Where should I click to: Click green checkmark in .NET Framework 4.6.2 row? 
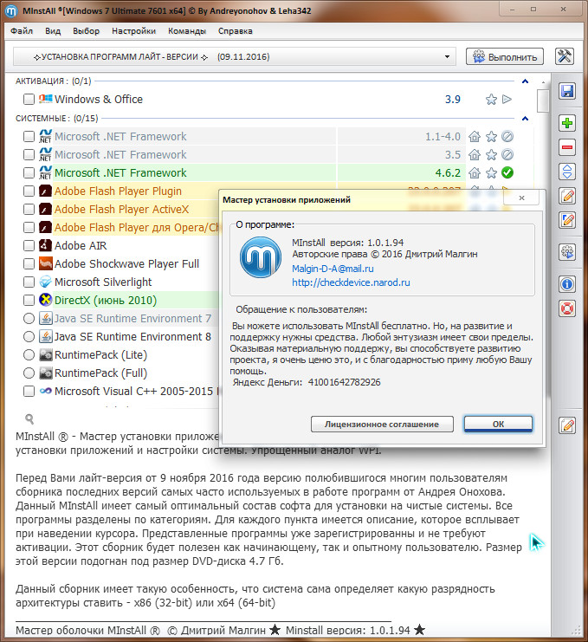[507, 172]
